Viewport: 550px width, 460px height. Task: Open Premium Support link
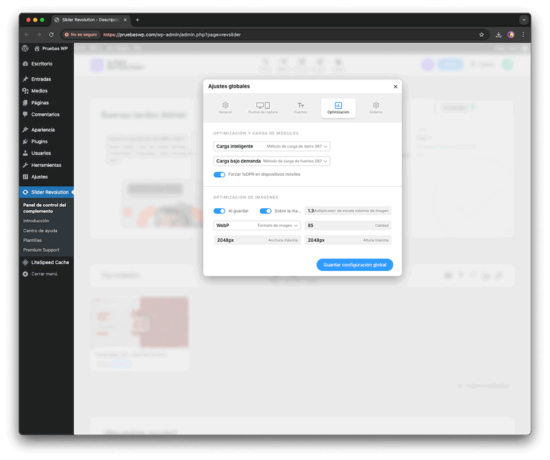[x=41, y=250]
